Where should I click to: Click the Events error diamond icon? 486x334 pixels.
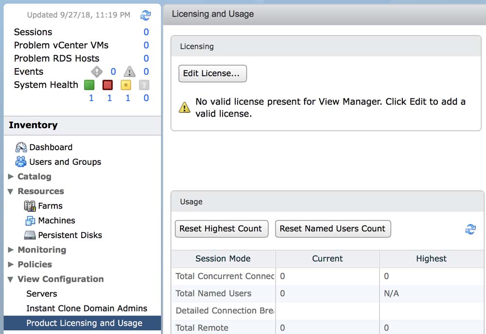[x=97, y=72]
